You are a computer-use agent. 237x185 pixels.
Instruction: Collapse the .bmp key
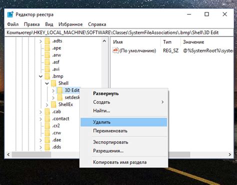pyautogui.click(x=40, y=76)
